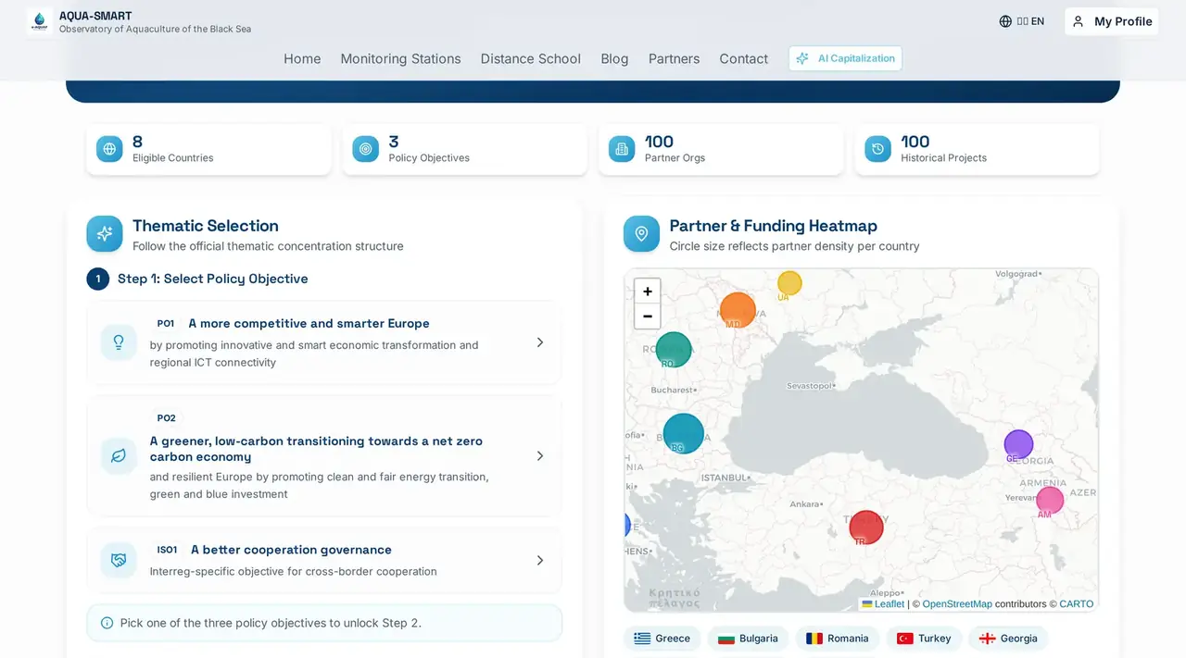1186x658 pixels.
Task: Click the Georgia flag icon
Action: [988, 639]
